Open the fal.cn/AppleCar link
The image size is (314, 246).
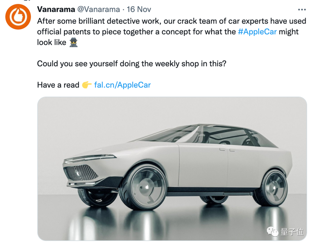(x=122, y=85)
